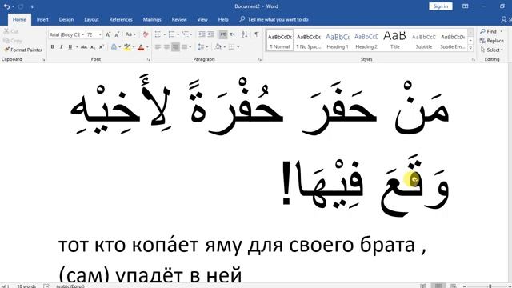Toggle Show/Hide paragraph marks
Image resolution: width=512 pixels, height=288 pixels.
point(257,34)
